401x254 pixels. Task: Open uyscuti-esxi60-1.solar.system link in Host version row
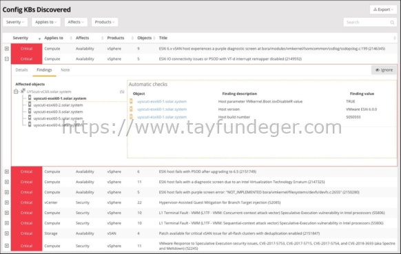162,109
